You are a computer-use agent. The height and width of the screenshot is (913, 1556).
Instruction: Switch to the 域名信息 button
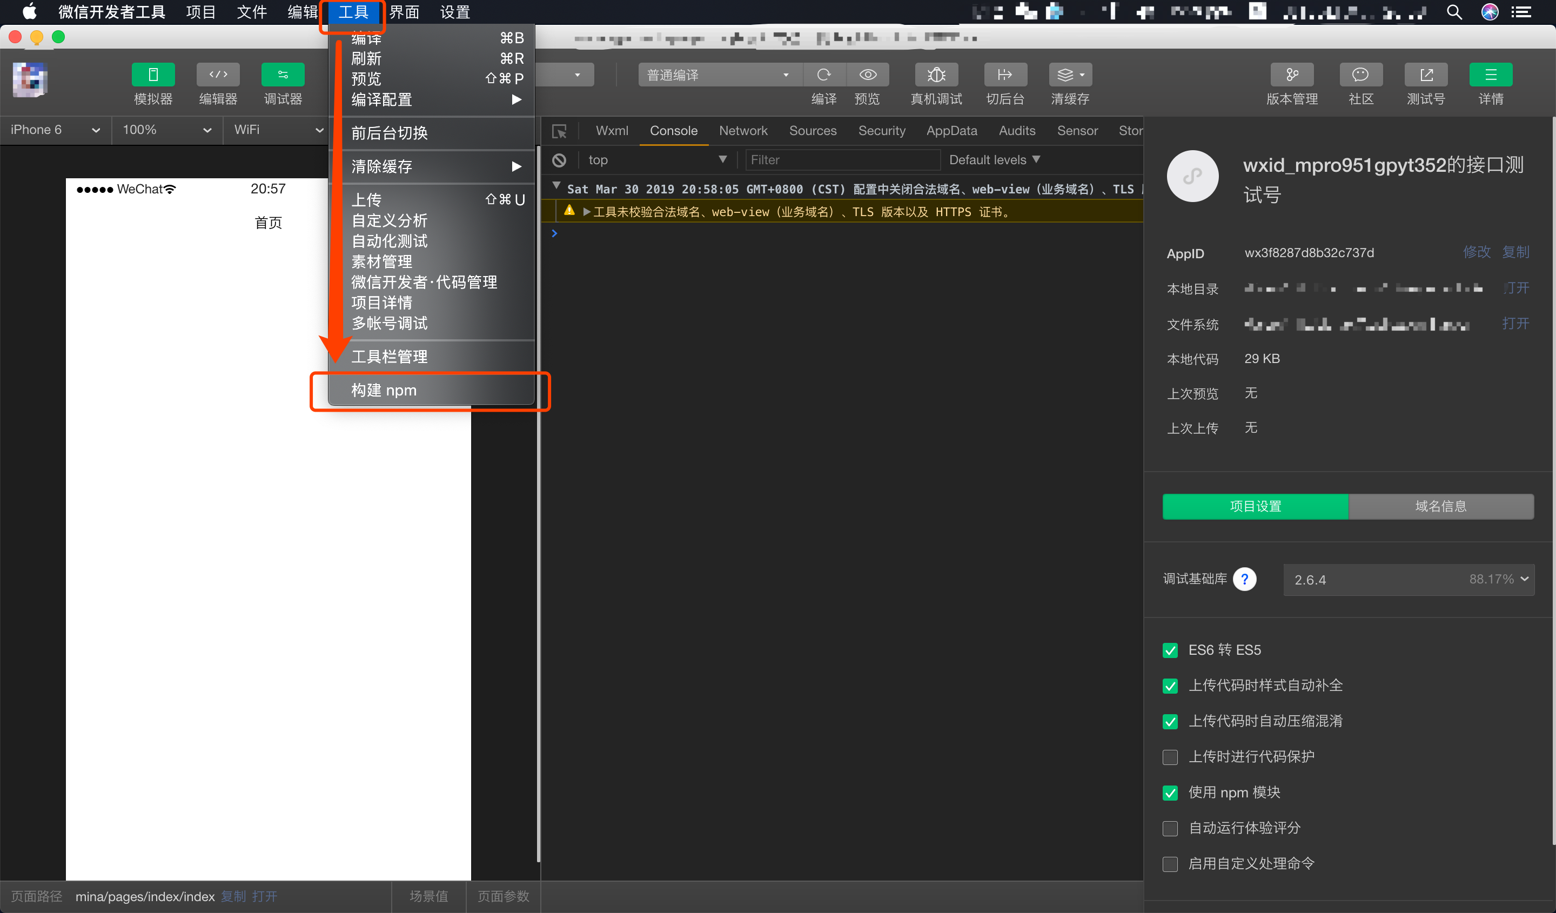click(x=1440, y=506)
